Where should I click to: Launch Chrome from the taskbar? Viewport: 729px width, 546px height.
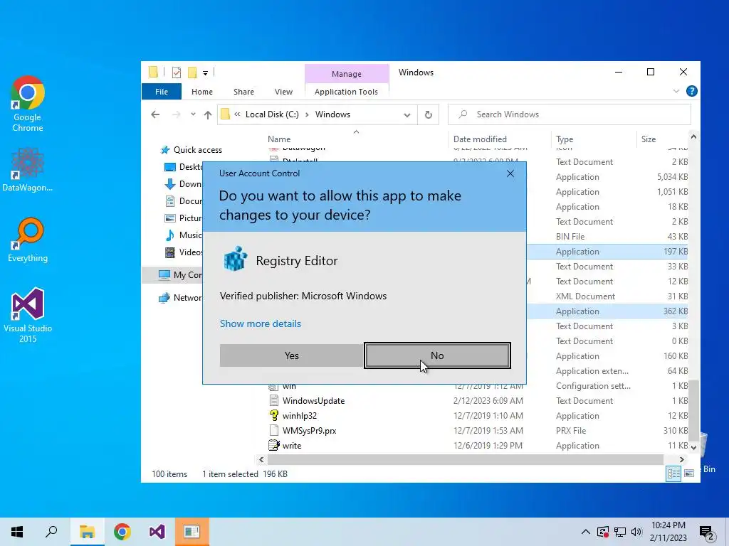[122, 532]
